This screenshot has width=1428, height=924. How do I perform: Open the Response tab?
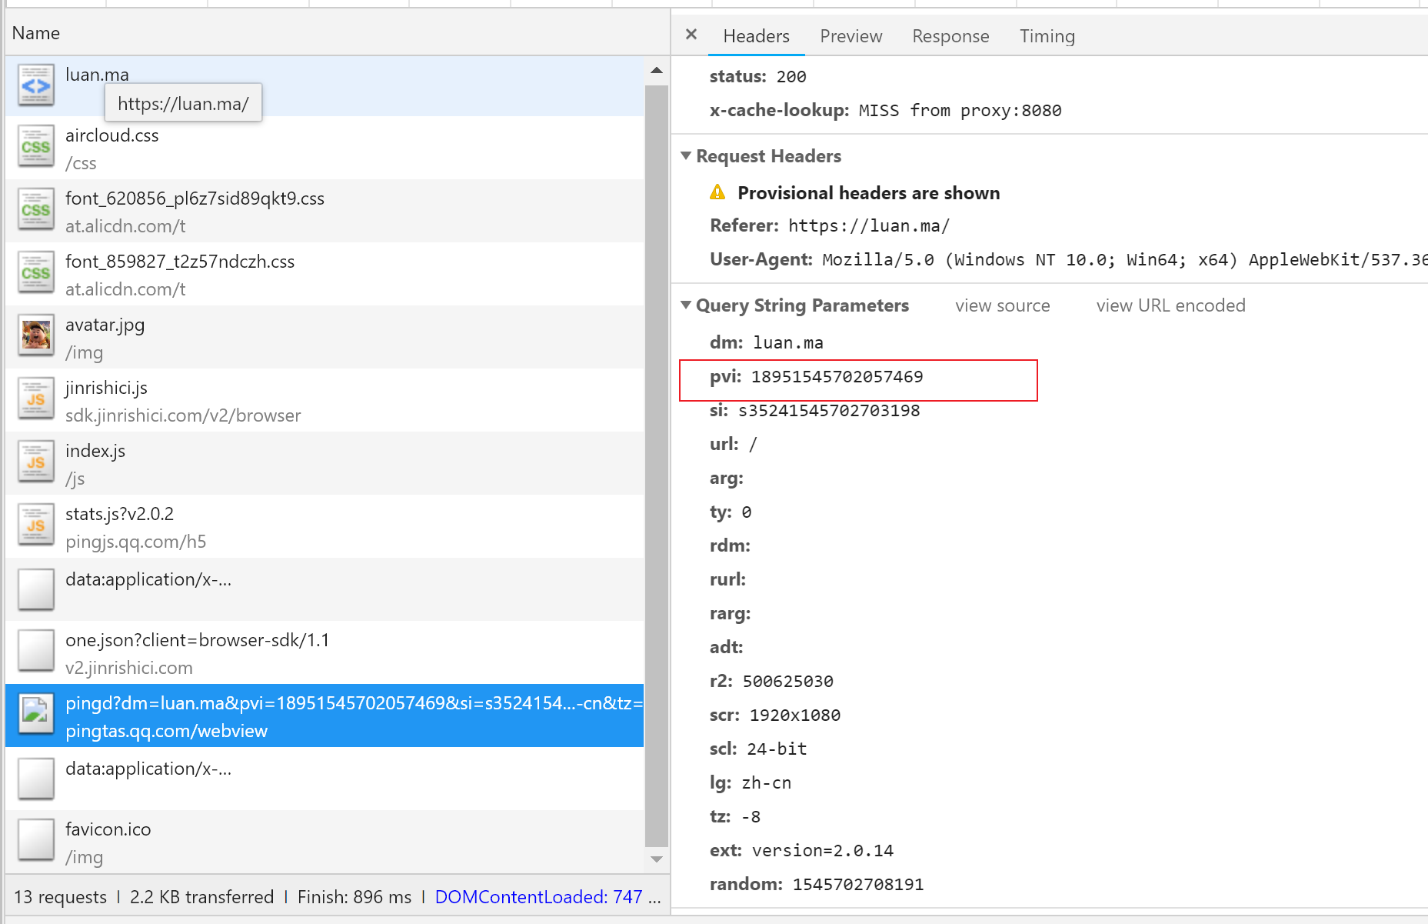(950, 36)
